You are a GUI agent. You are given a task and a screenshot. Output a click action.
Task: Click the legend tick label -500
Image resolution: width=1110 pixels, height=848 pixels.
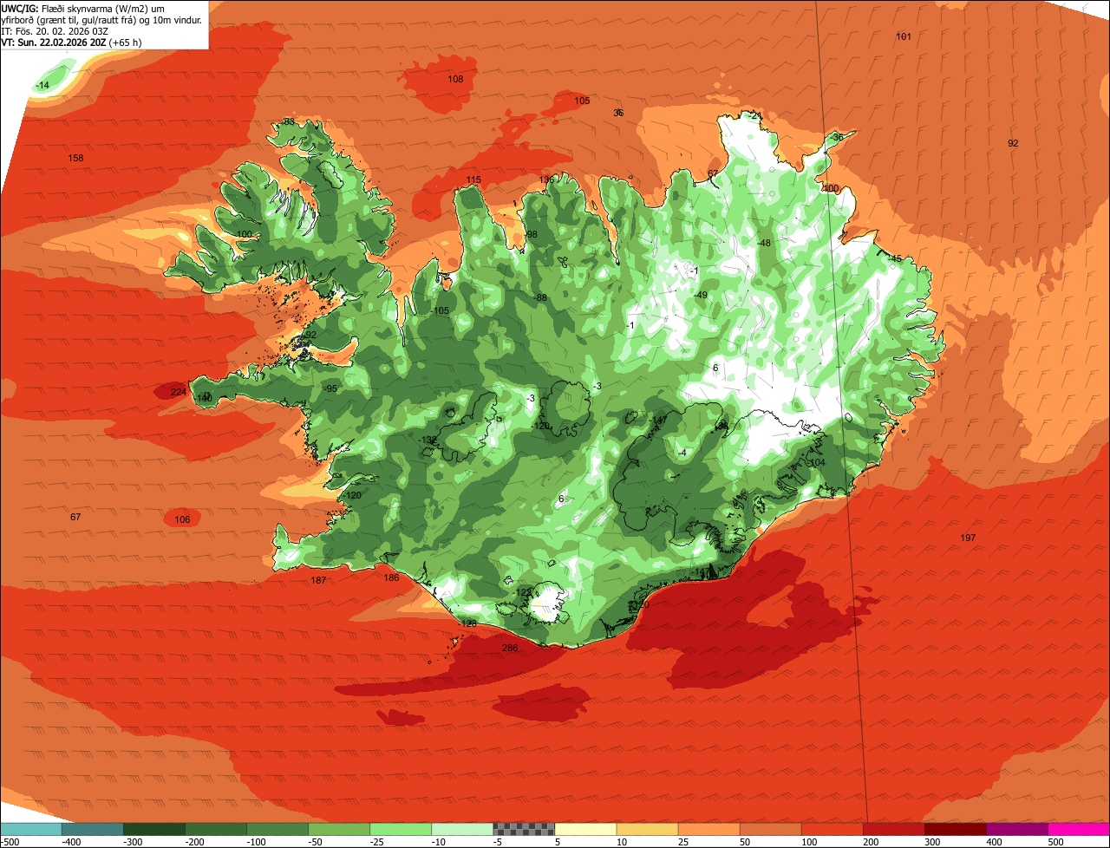pos(10,841)
